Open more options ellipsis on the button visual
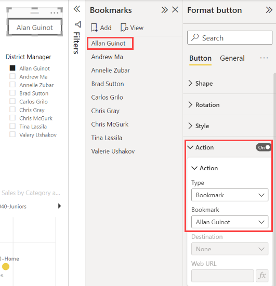 pos(54,13)
